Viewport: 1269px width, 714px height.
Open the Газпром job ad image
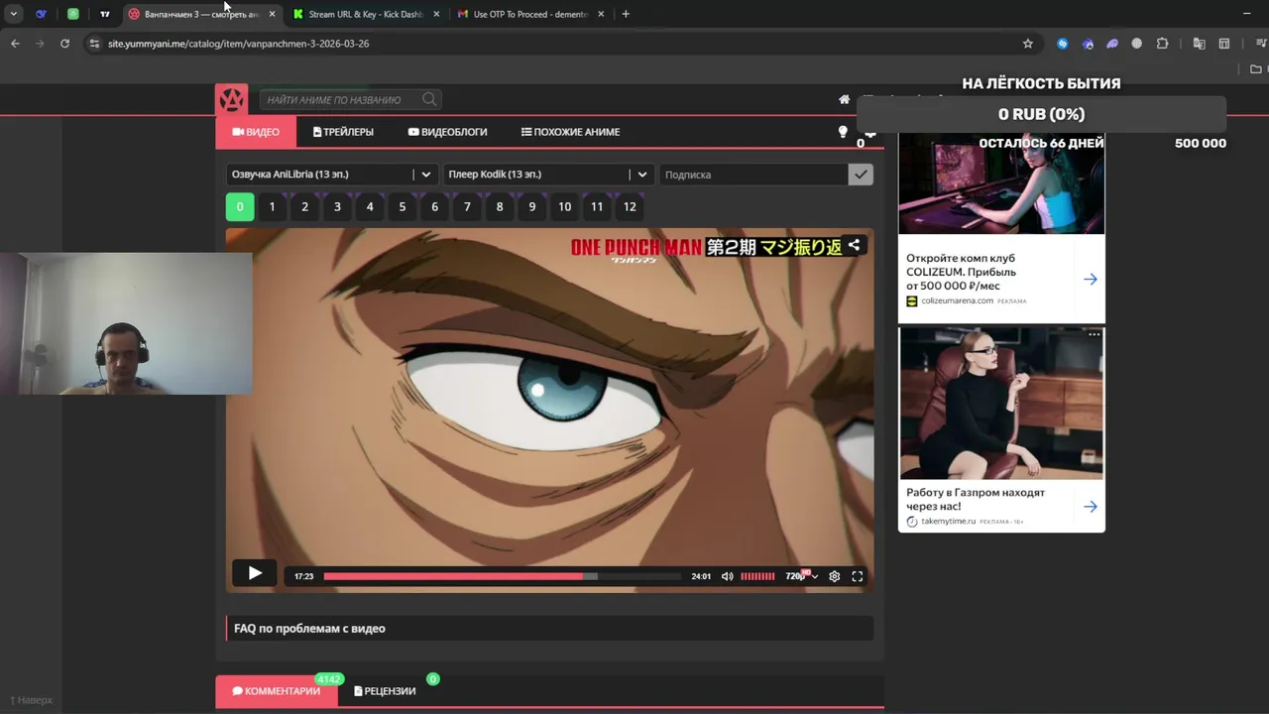click(1001, 404)
